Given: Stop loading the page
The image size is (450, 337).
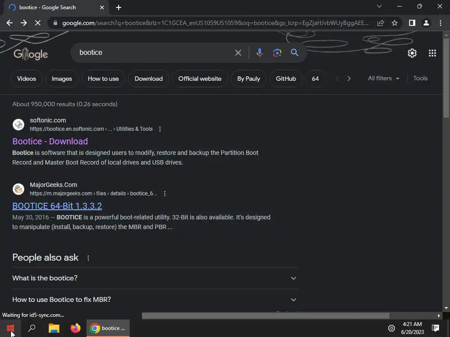Looking at the screenshot, I should point(38,23).
